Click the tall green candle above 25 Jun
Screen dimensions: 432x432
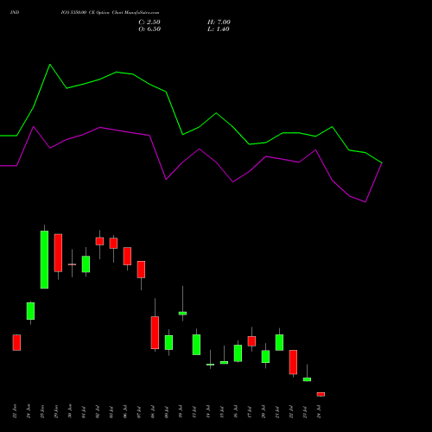(x=44, y=259)
